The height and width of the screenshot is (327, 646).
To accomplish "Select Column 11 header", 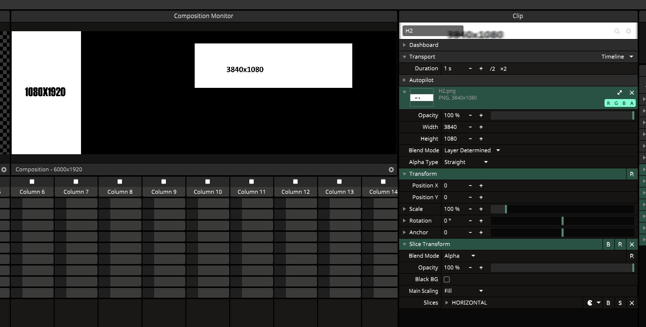I will [252, 192].
